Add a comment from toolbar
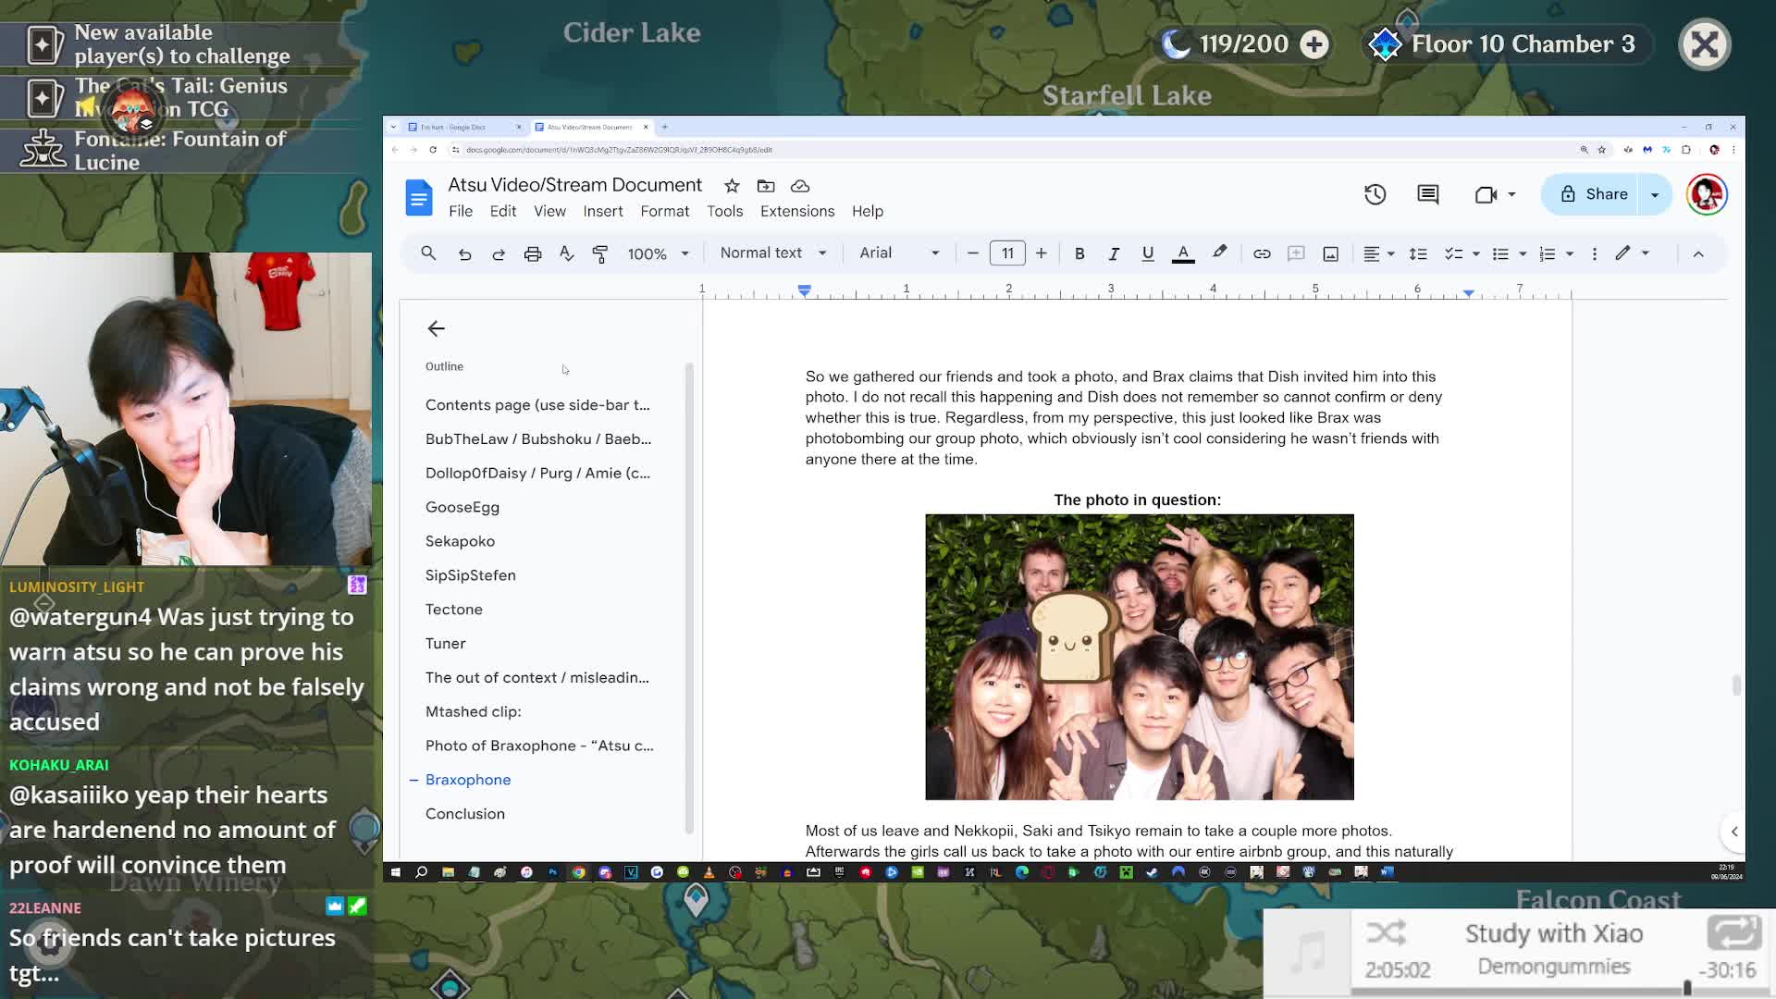 (1296, 253)
